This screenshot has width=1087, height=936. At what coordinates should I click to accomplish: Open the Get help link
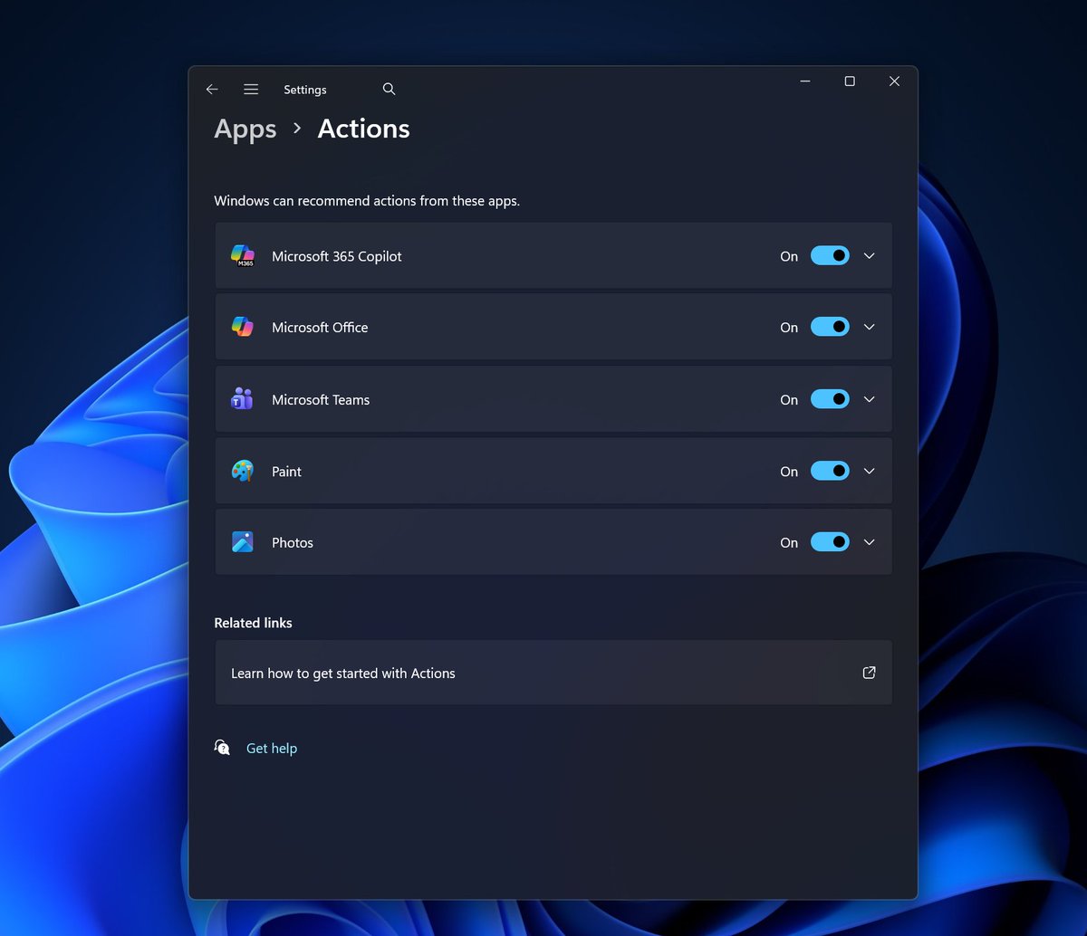click(x=272, y=749)
